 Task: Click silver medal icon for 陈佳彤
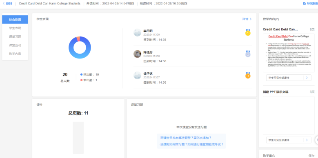coord(248,54)
